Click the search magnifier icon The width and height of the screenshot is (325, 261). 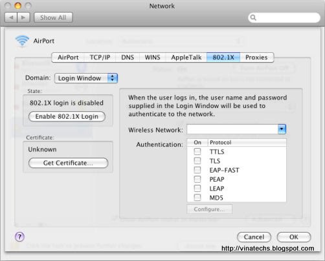(253, 17)
